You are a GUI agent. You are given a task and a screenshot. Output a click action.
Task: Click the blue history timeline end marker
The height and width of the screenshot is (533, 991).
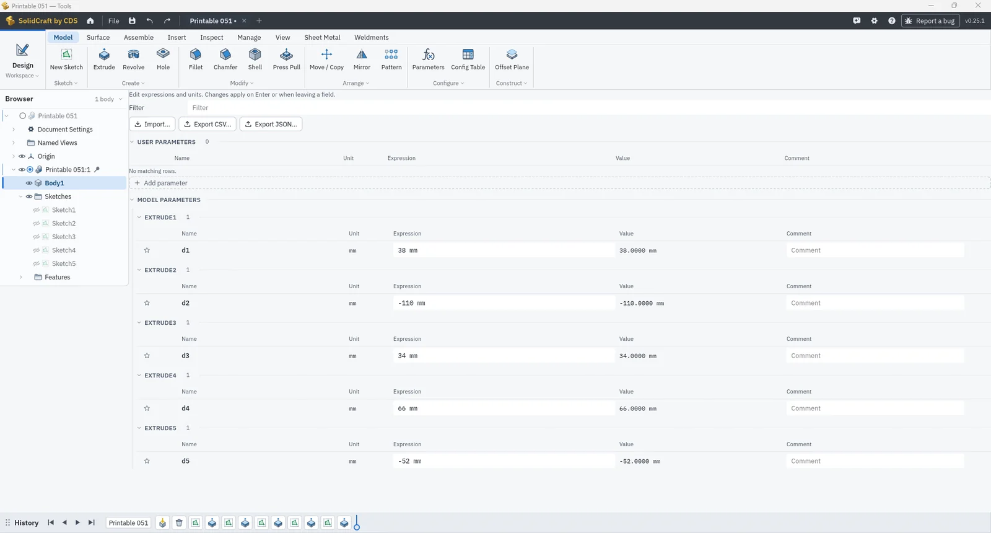(357, 524)
